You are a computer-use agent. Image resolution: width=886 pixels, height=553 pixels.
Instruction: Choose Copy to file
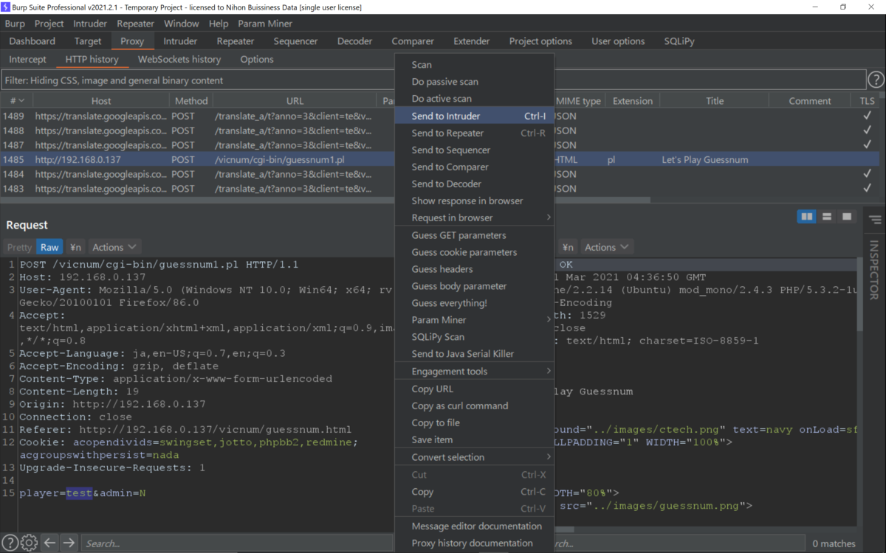[474, 422]
